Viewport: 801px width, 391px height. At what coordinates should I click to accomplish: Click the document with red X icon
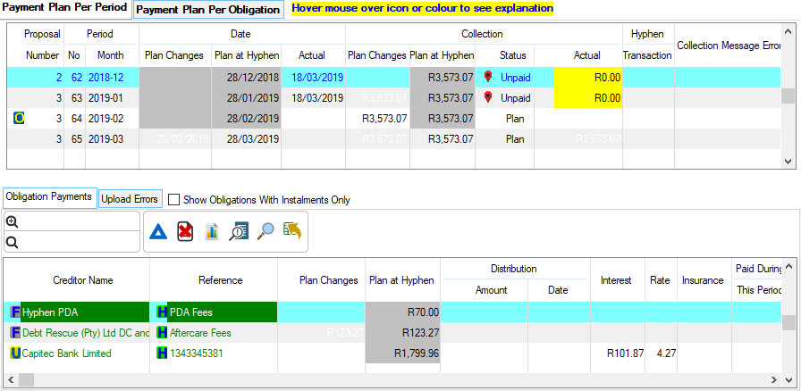185,232
